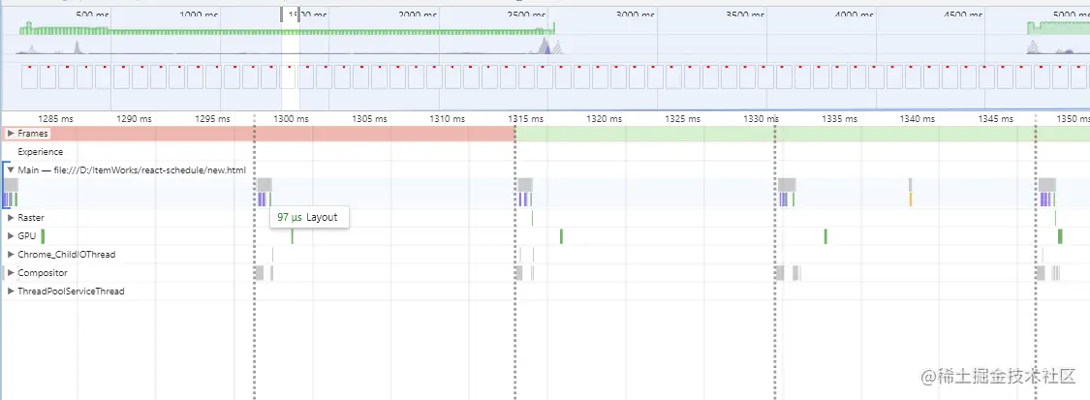Expand the Raster track arrow

click(11, 217)
